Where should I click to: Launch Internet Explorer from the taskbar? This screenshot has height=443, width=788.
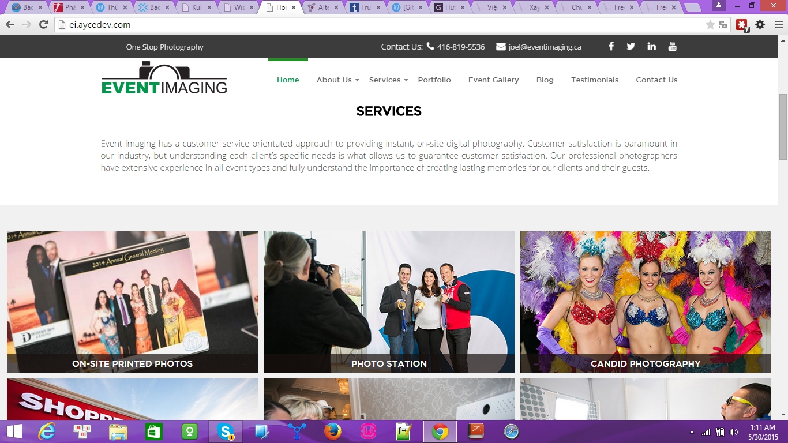46,431
